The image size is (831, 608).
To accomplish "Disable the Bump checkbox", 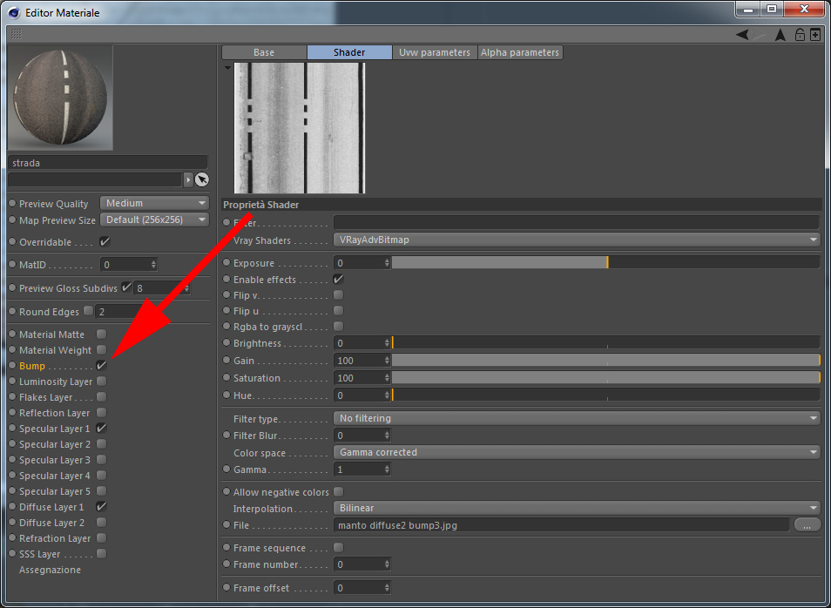I will 101,366.
